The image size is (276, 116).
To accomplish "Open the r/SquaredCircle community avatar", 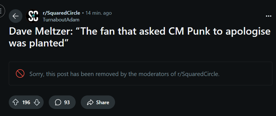I will tap(32, 16).
